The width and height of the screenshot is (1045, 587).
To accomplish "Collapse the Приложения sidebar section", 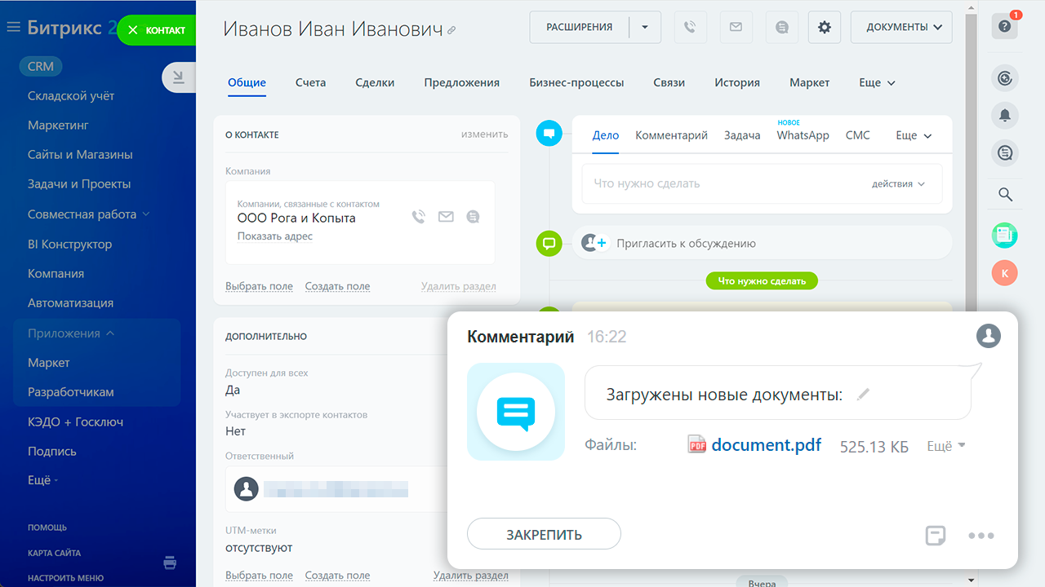I will point(71,333).
